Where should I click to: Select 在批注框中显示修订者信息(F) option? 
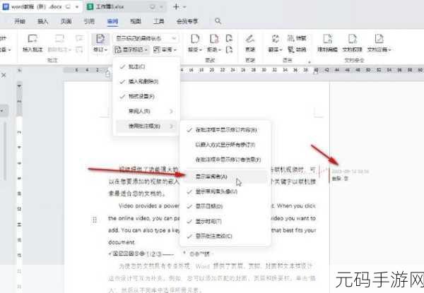click(x=225, y=160)
